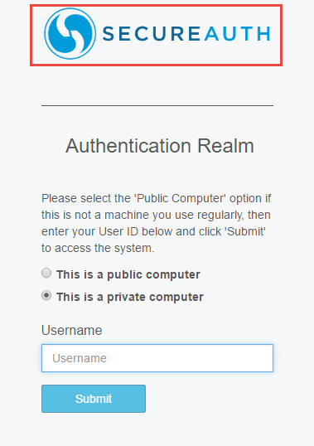
Task: Click the 'to access the system.' text line
Action: click(98, 248)
